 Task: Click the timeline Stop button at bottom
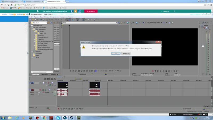[72, 109]
